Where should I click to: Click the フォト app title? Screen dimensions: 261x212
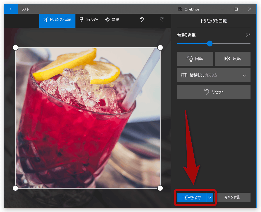pos(25,9)
